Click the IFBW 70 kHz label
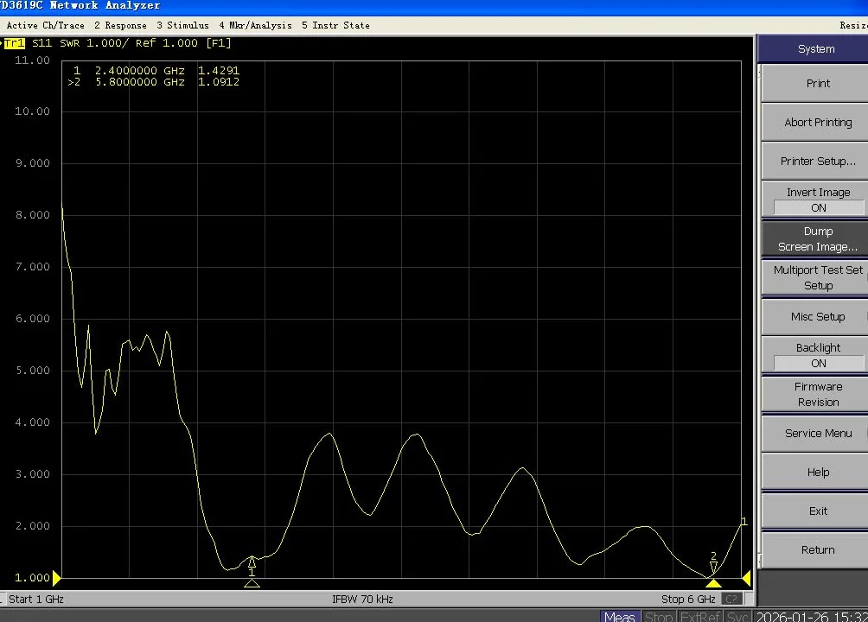 click(362, 599)
